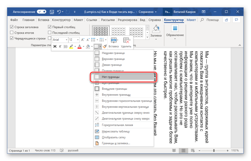The height and width of the screenshot is (161, 251).
Task: Open the Файл tab
Action: point(14,20)
